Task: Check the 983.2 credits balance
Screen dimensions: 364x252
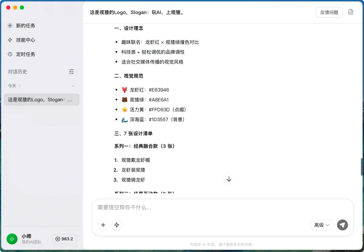Action: click(x=65, y=239)
